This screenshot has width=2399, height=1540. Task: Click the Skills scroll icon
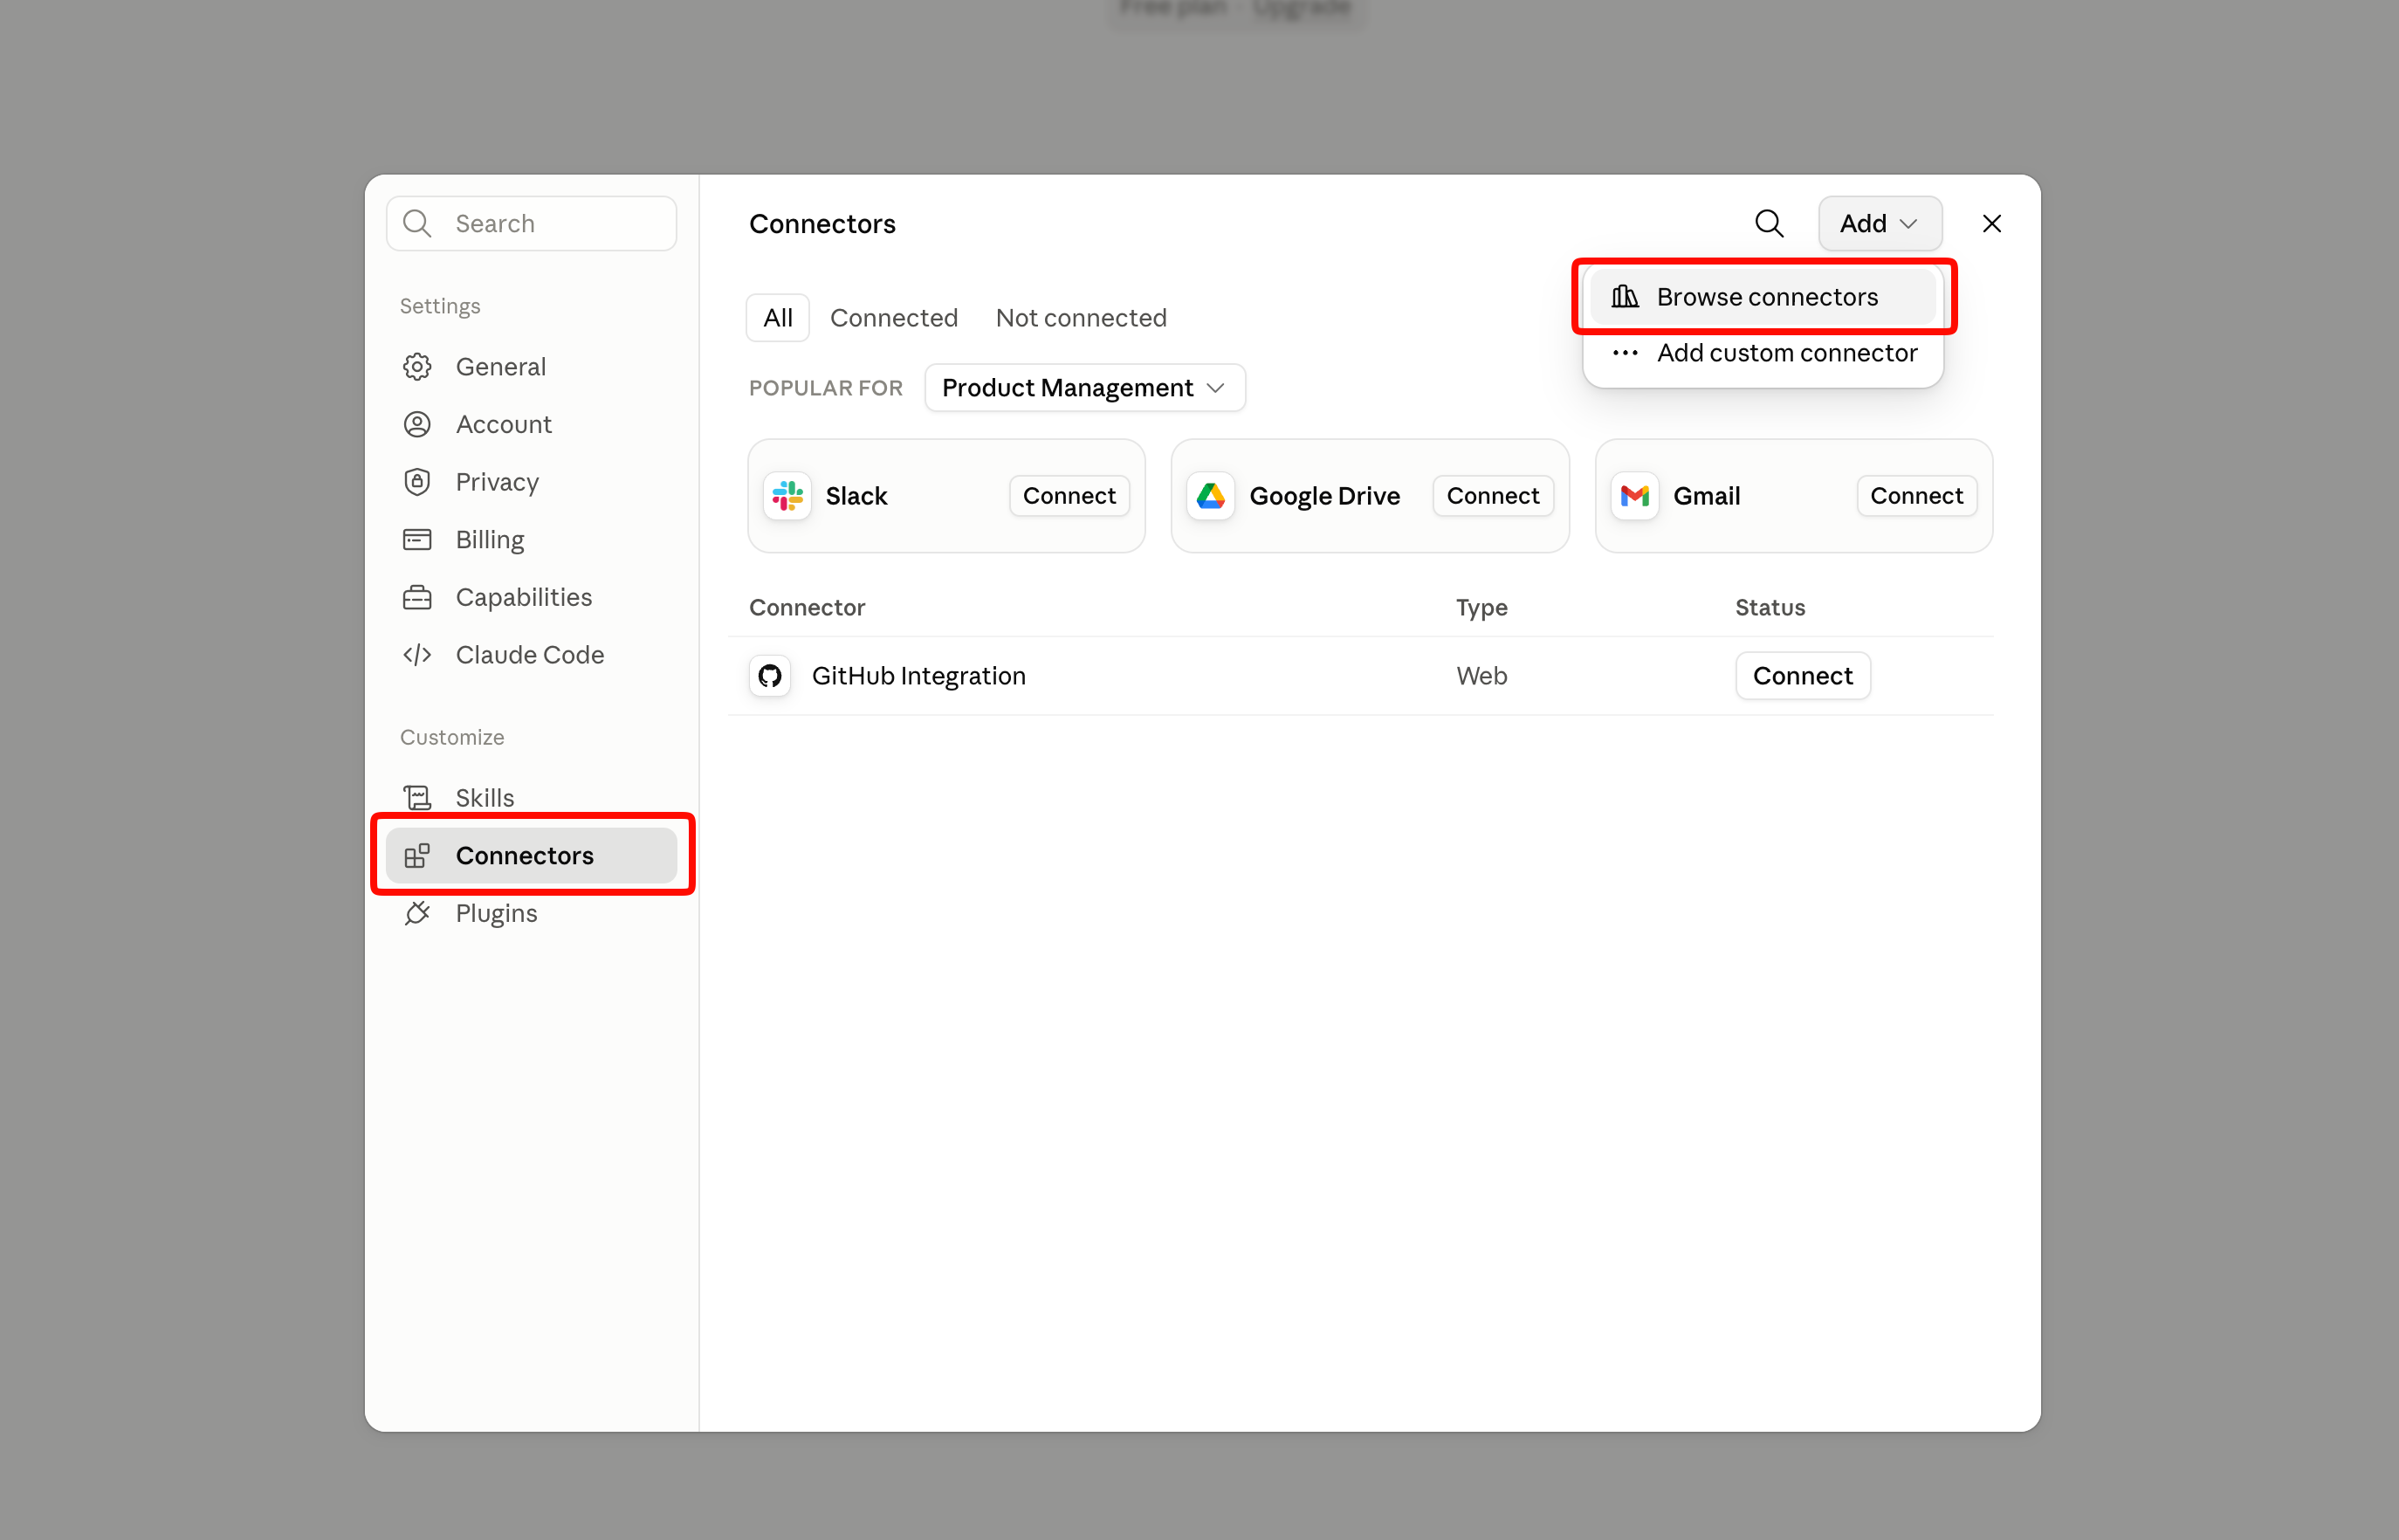point(417,798)
